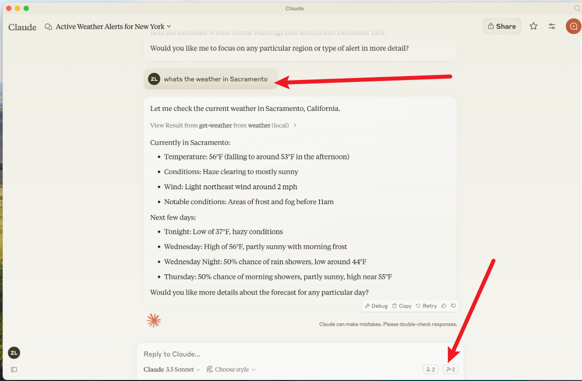Viewport: 582px width, 381px height.
Task: Retry the response
Action: [426, 306]
